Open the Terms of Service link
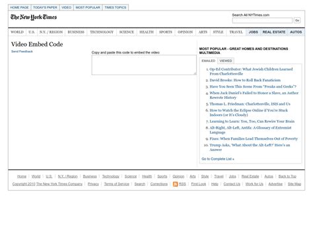Viewport: 313px width, 246px height. tap(116, 184)
